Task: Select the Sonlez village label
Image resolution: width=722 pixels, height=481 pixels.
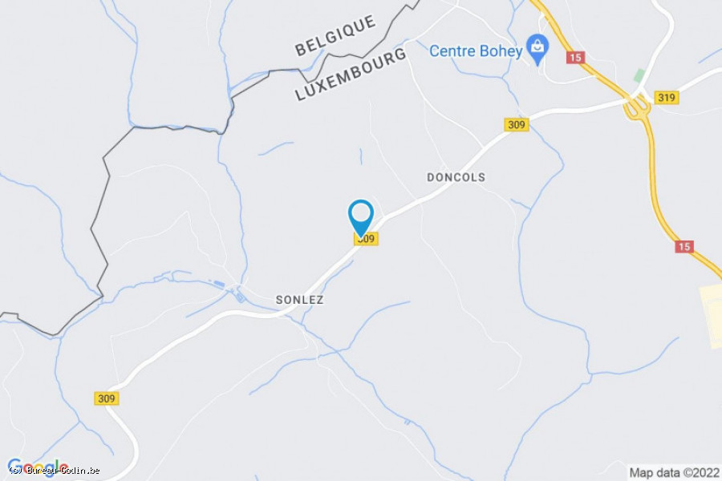Action: click(x=299, y=300)
